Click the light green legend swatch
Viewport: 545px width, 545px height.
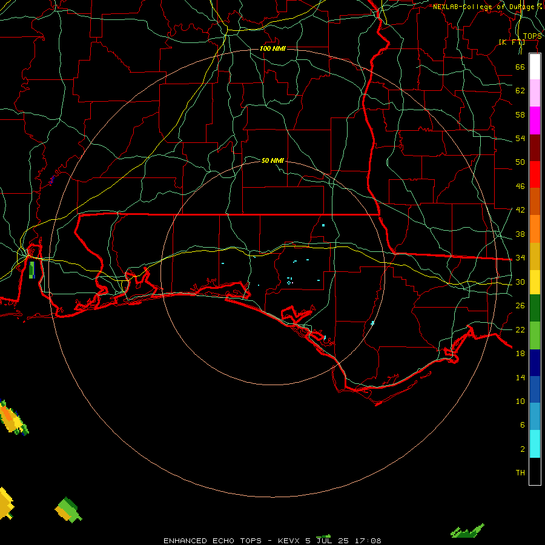click(535, 335)
